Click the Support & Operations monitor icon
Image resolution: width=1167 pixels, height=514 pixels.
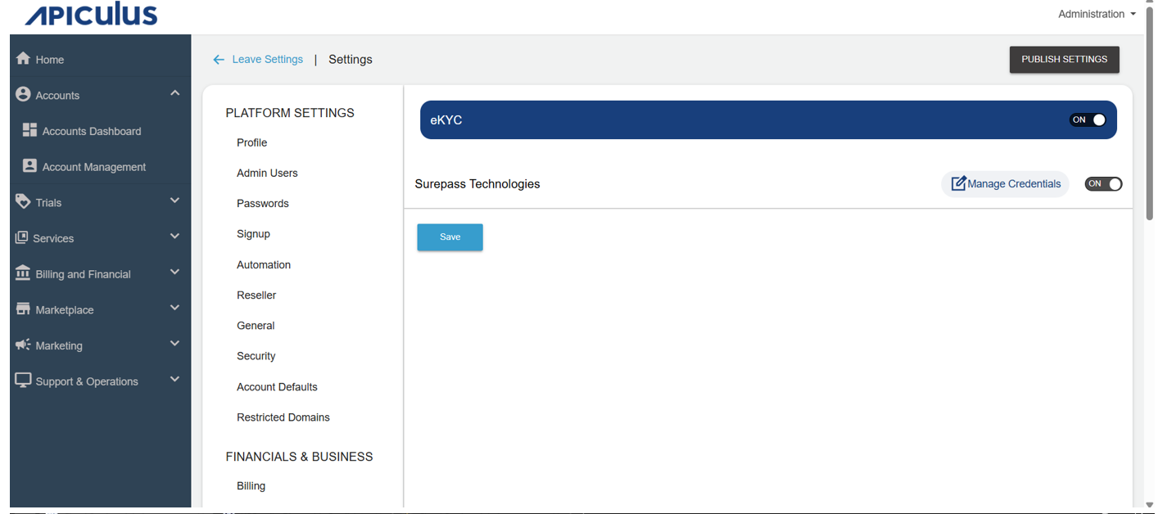point(23,381)
